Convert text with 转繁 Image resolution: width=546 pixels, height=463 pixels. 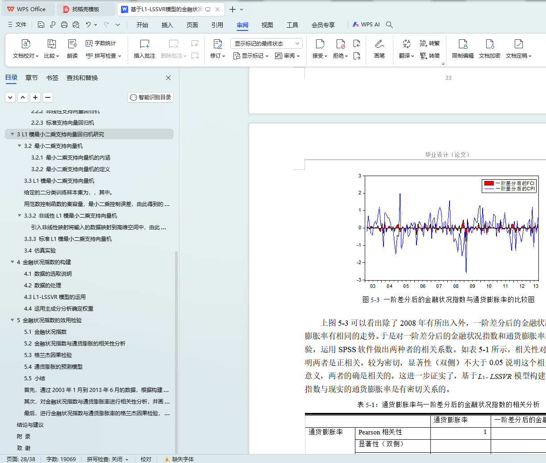pyautogui.click(x=430, y=43)
